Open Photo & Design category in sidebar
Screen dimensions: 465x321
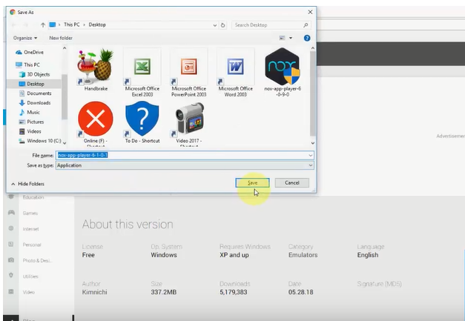click(x=37, y=260)
